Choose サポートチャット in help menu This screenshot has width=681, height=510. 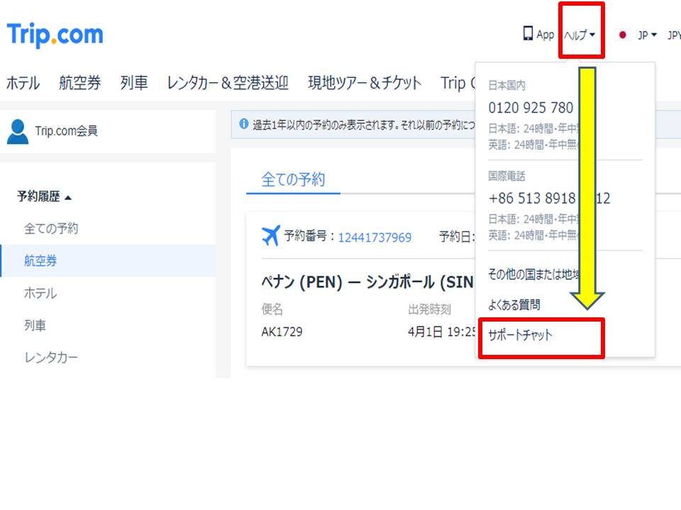pyautogui.click(x=520, y=335)
